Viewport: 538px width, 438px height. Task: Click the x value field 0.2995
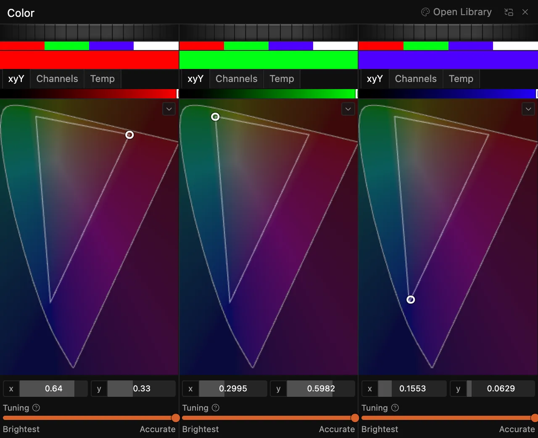[233, 389]
